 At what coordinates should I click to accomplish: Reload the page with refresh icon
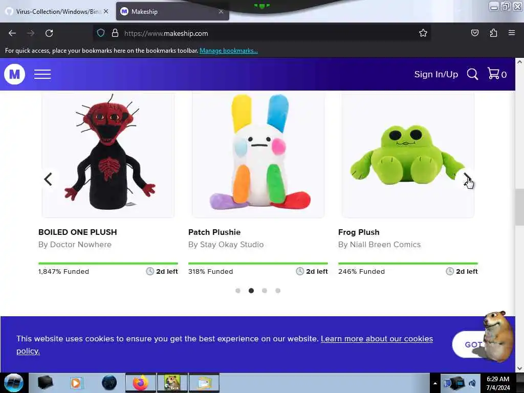[x=49, y=33]
